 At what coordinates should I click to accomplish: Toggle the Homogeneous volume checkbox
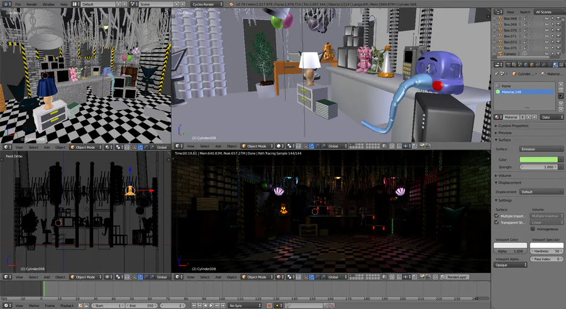[x=533, y=229]
